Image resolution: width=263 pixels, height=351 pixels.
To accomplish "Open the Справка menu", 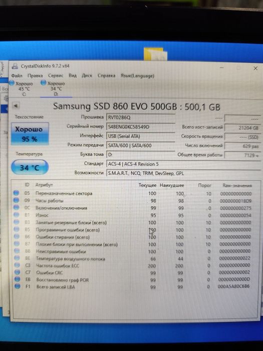I will click(106, 76).
